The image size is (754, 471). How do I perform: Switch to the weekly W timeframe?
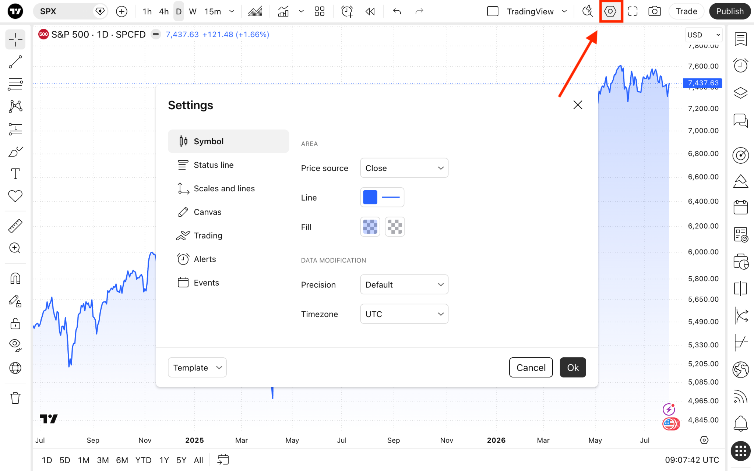[x=193, y=11]
